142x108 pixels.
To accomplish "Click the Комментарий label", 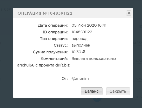I will click(x=54, y=59).
